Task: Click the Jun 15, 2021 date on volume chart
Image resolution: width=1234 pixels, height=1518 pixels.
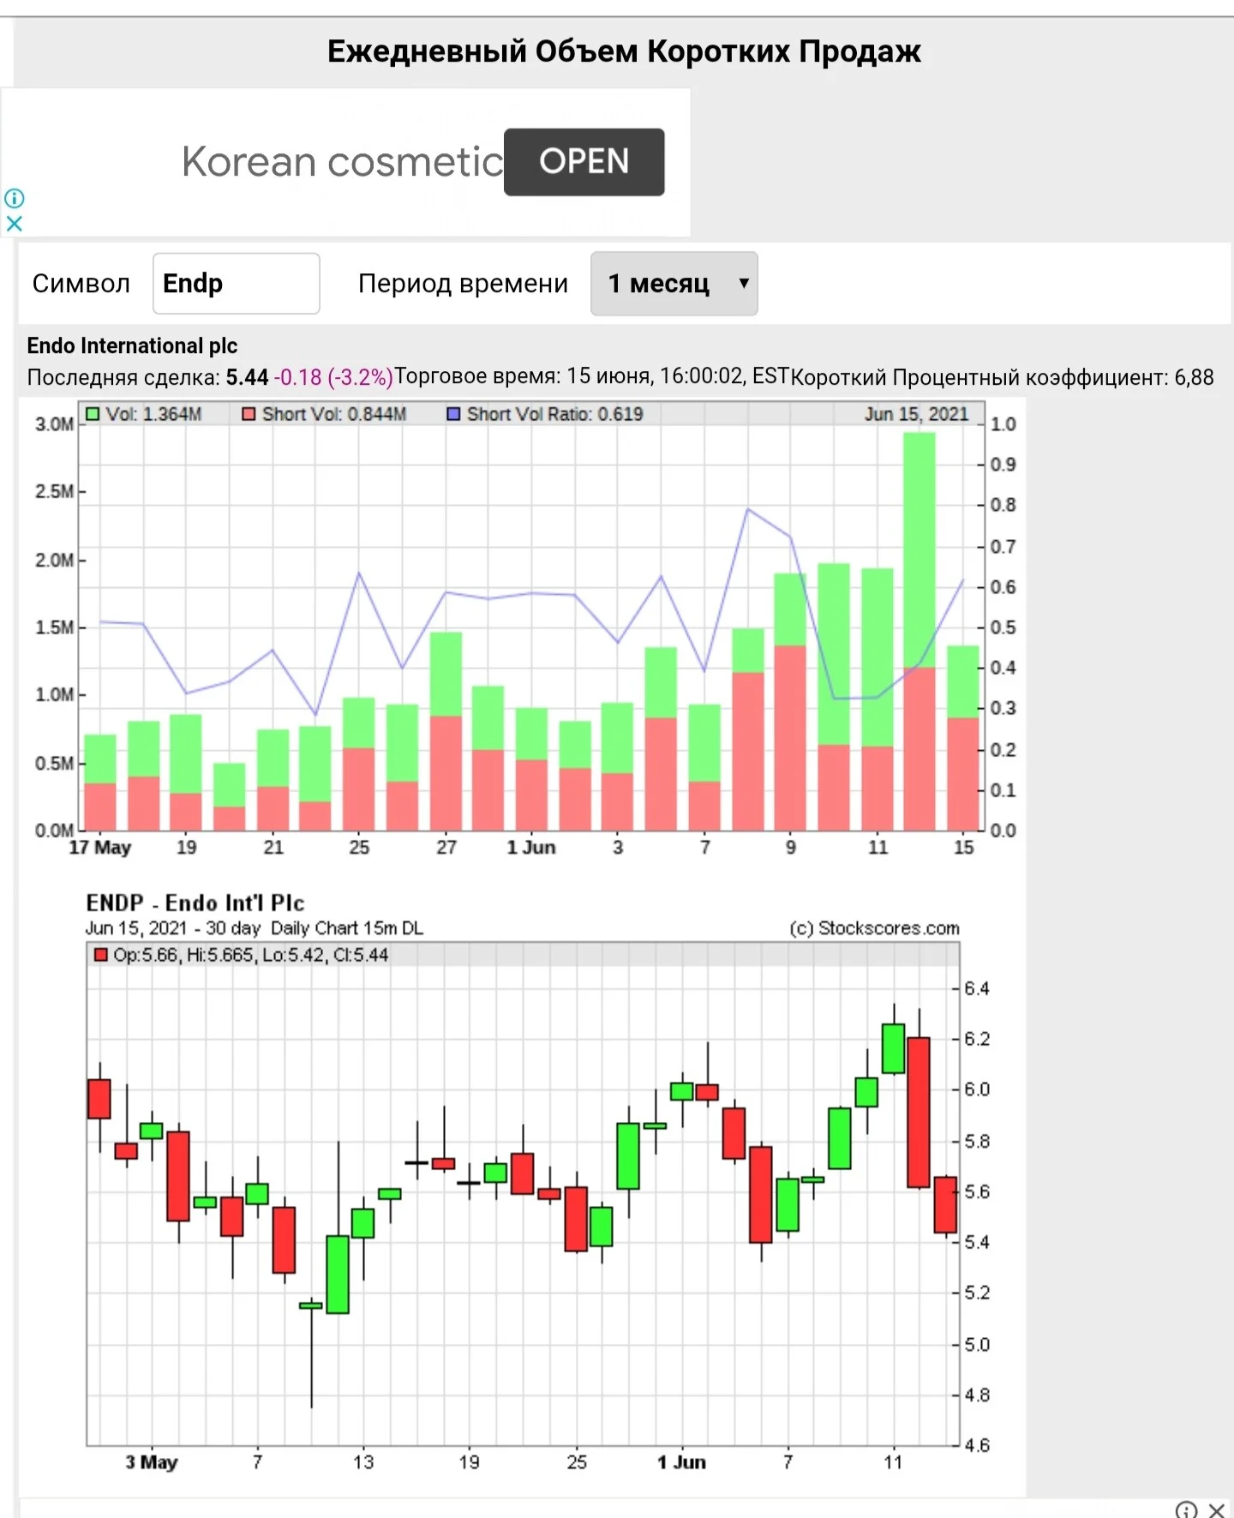Action: 916,414
